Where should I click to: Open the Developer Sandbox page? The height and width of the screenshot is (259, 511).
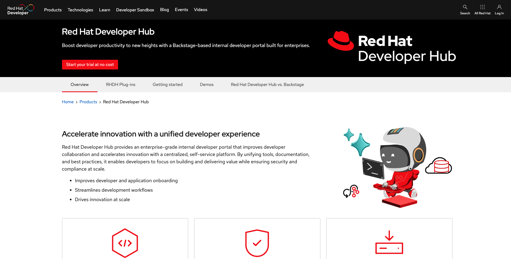(x=135, y=10)
